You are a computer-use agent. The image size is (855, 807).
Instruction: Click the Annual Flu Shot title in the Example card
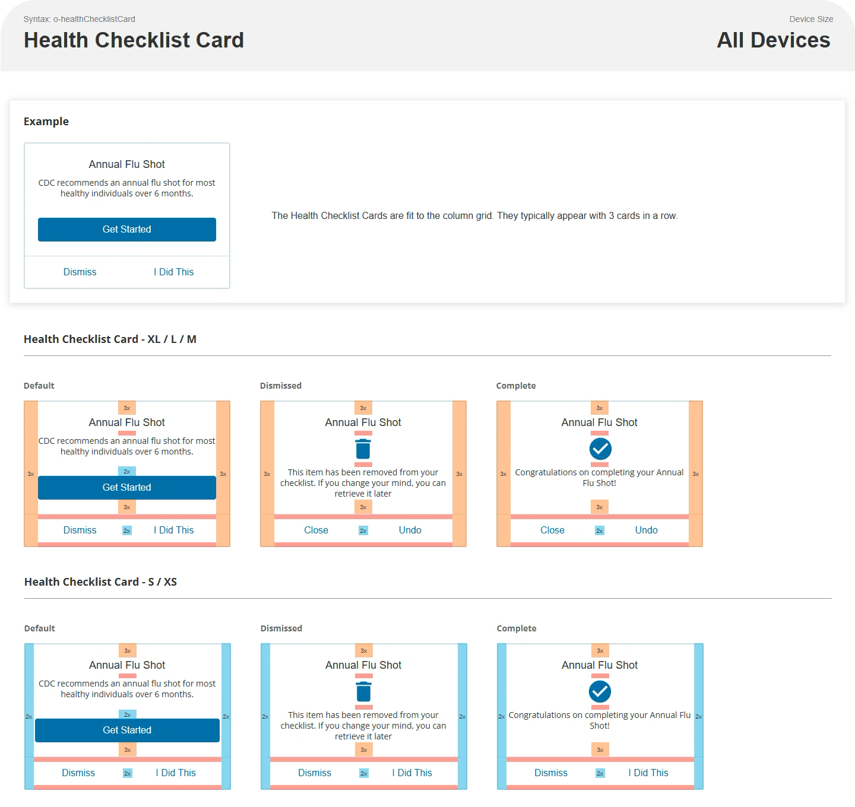(x=126, y=164)
